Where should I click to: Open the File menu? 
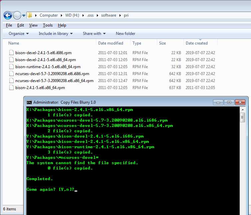tap(9, 25)
